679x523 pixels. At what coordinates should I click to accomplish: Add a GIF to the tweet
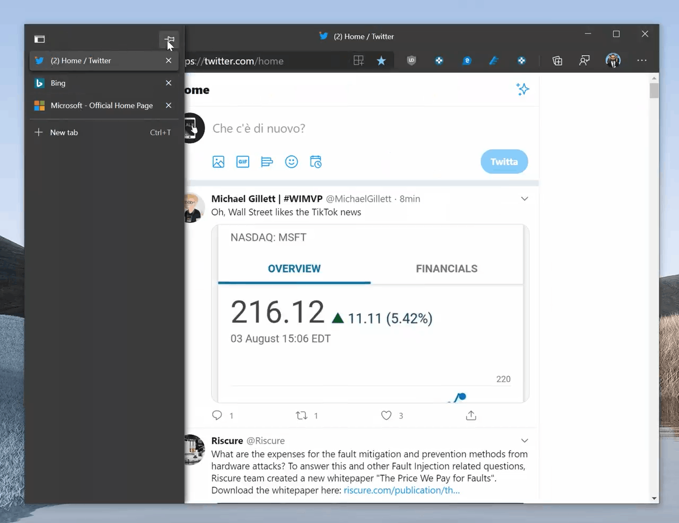tap(243, 162)
